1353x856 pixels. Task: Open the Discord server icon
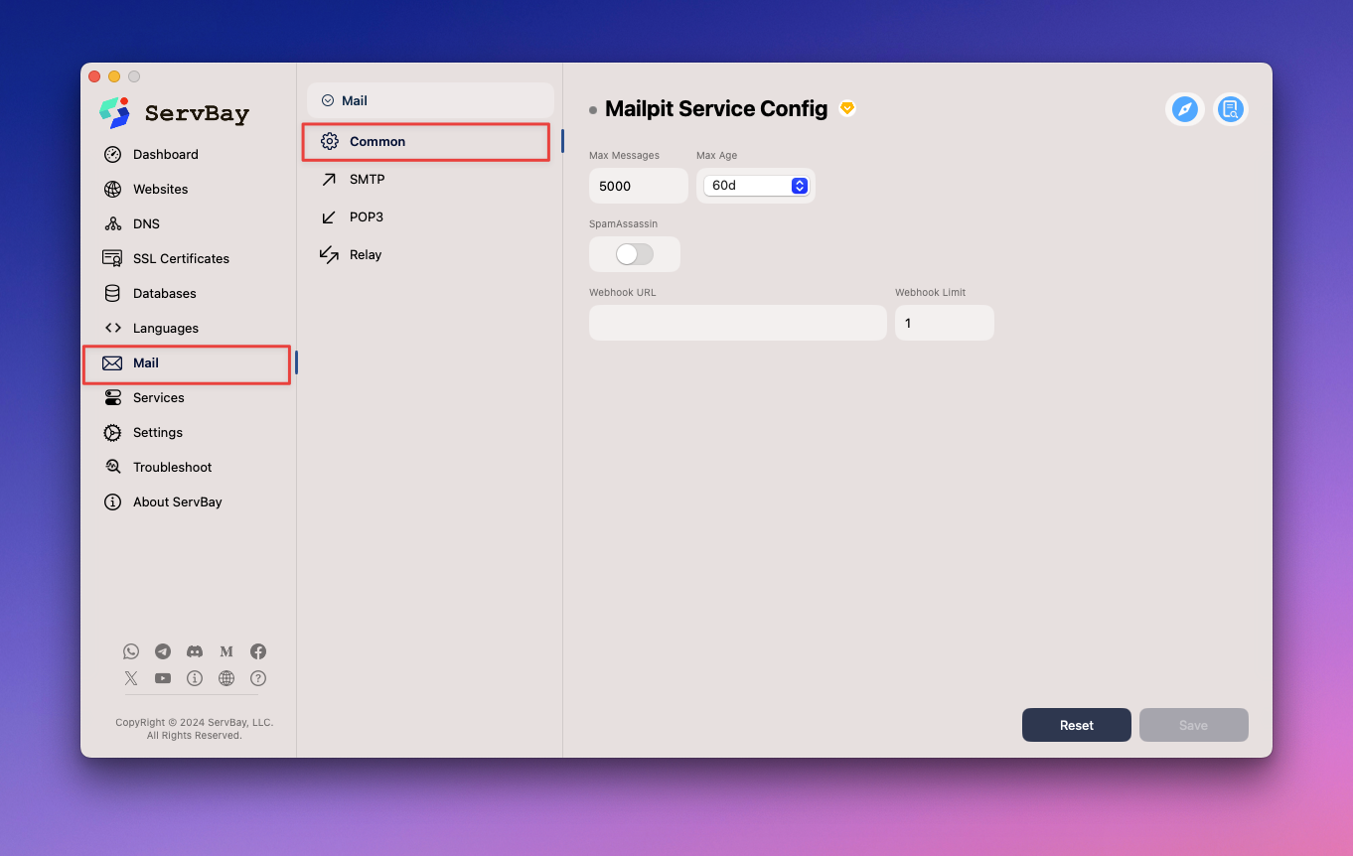195,651
